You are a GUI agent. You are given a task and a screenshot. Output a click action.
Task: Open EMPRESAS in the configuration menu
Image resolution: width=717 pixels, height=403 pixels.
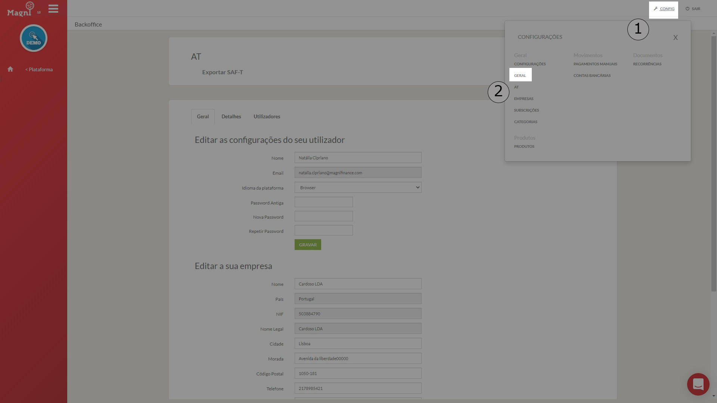pyautogui.click(x=524, y=99)
